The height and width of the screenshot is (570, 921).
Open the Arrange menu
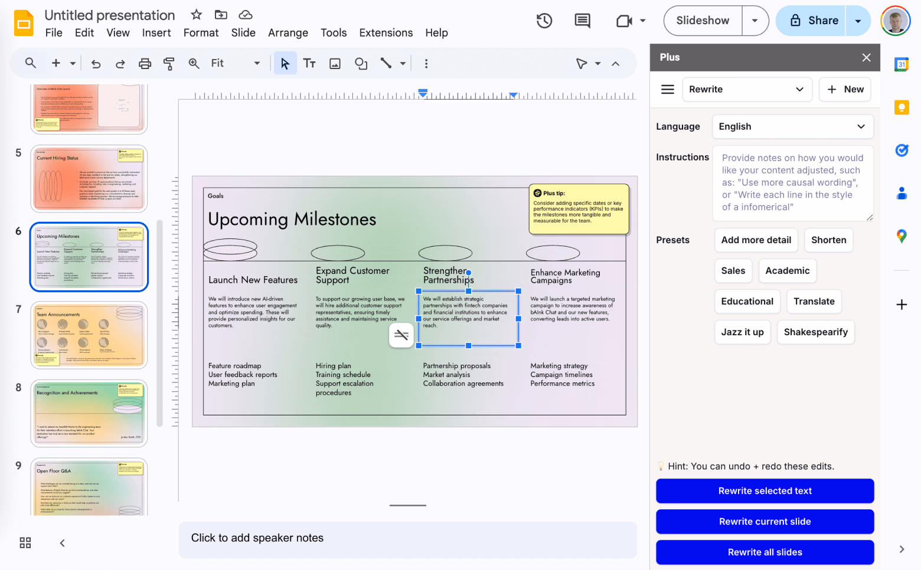[x=288, y=33]
